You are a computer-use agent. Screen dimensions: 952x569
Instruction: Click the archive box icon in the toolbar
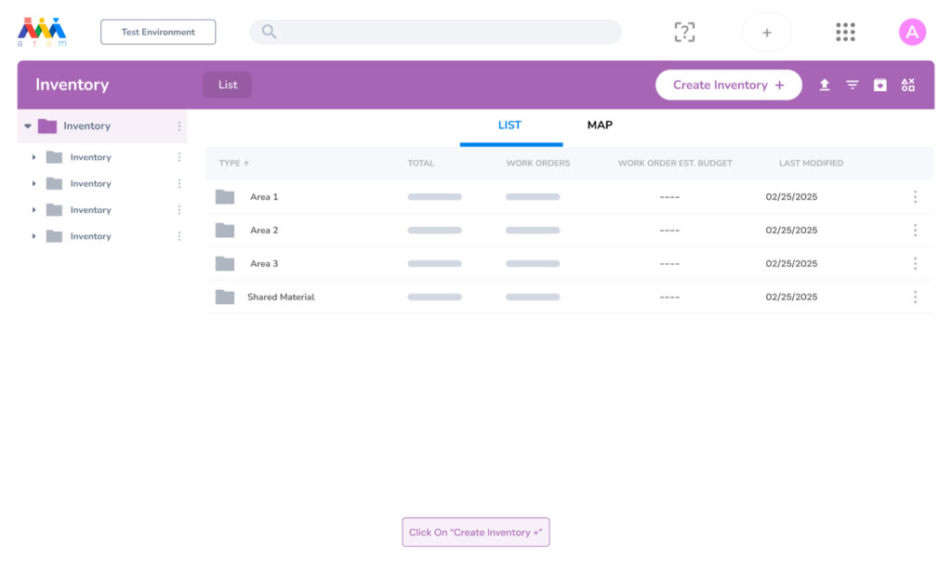click(879, 85)
